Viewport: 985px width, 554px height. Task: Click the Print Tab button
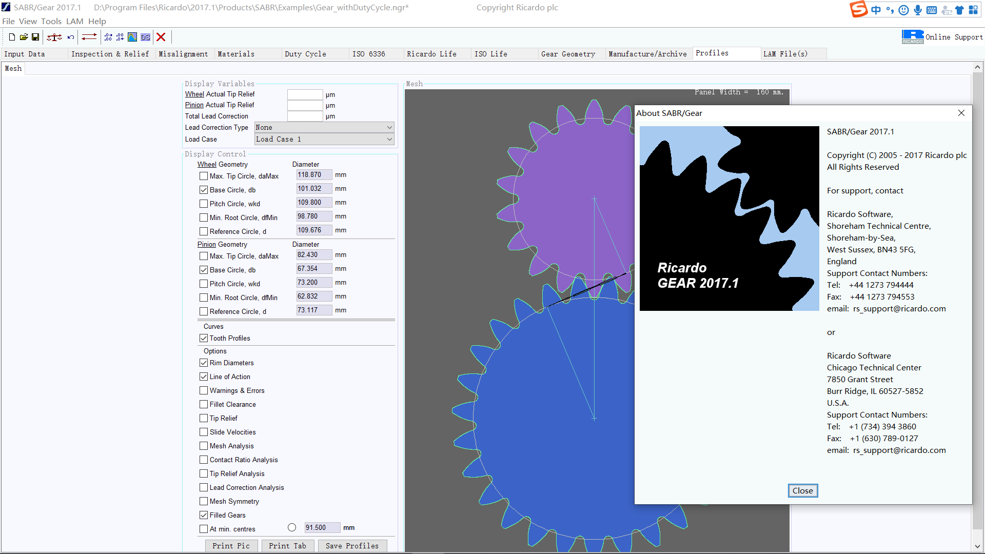288,546
